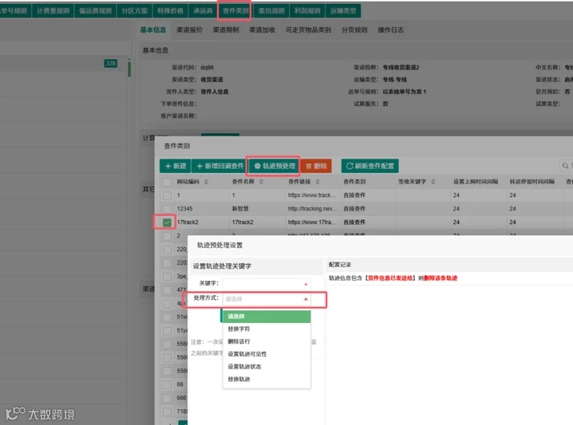
Task: Select the 渠道加收 sub-tab
Action: 262,30
